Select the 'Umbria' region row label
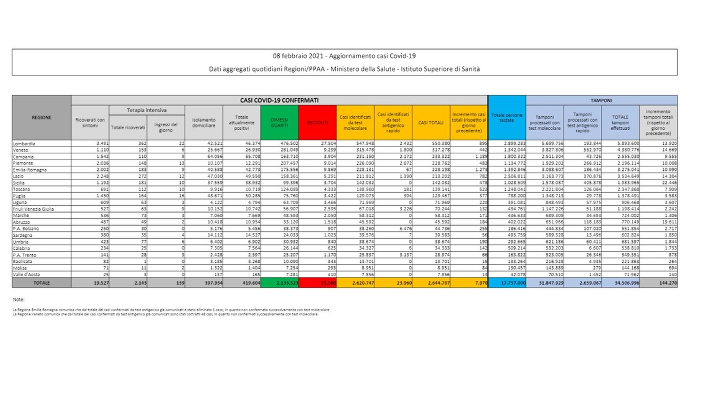The image size is (723, 406). tap(20, 241)
